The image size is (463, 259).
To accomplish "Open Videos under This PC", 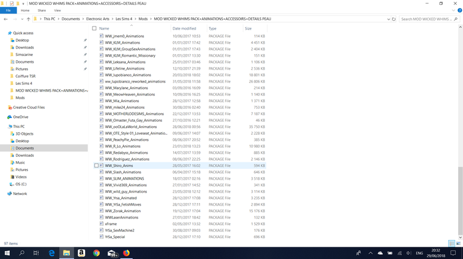I will click(20, 177).
